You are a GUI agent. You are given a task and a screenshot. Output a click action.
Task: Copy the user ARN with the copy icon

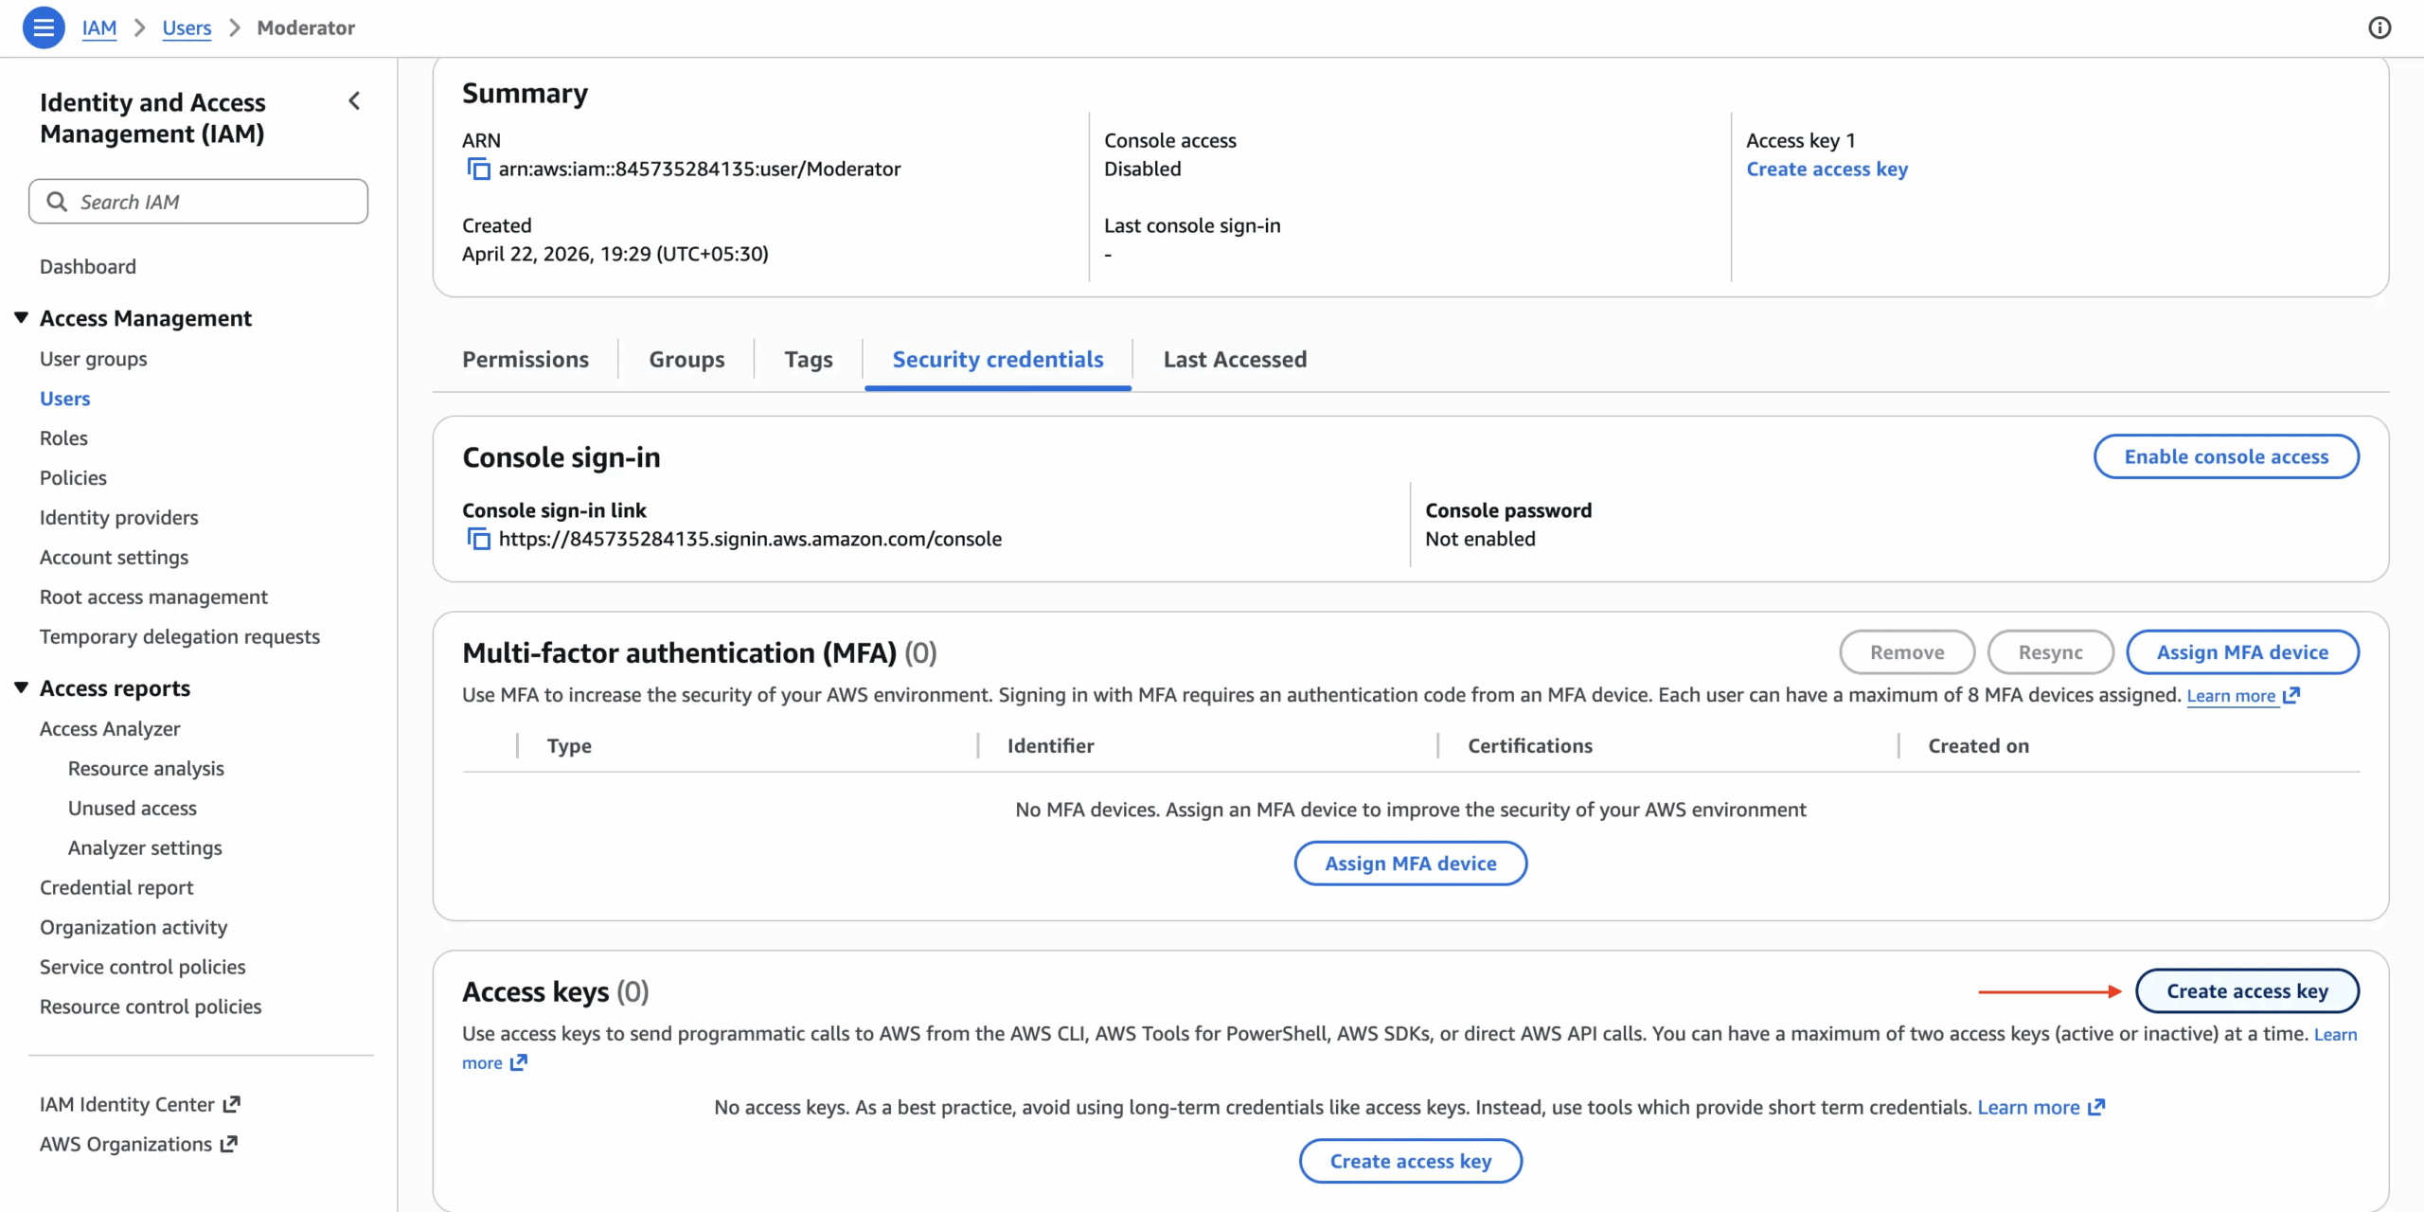click(478, 169)
